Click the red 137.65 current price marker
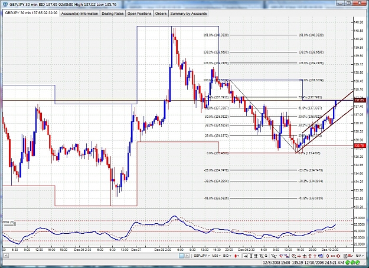Viewport: 369px width, 268px height. (x=359, y=101)
